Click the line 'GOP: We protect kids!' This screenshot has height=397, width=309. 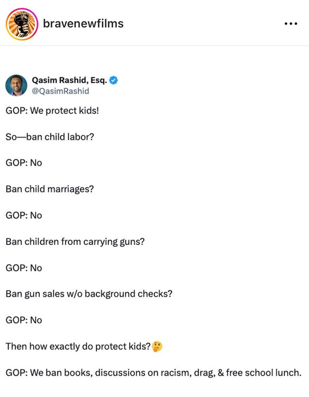[x=52, y=111]
